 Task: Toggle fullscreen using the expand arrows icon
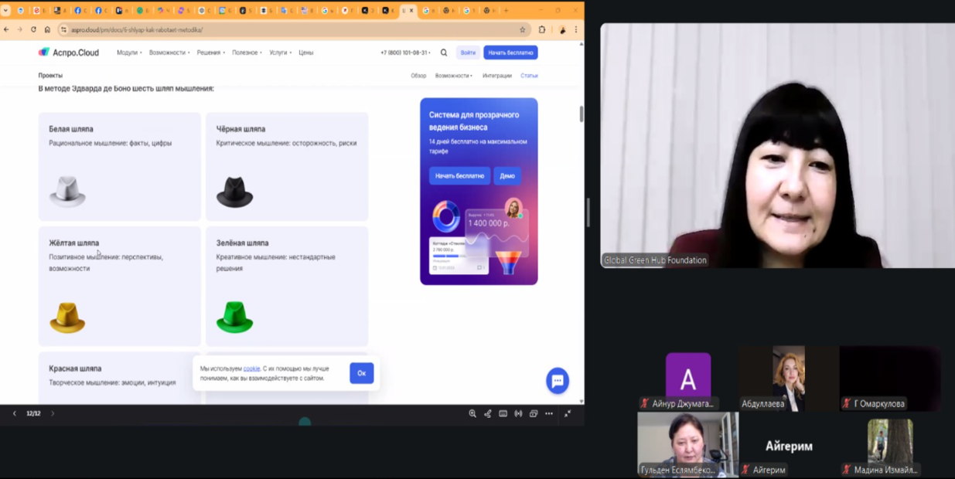coord(568,414)
